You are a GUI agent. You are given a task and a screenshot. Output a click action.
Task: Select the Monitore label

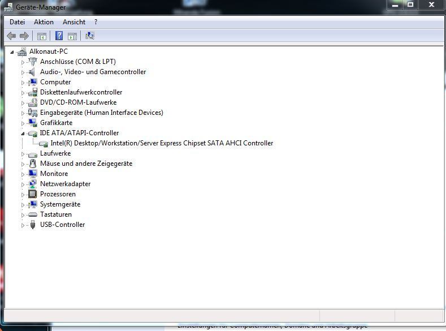point(54,174)
